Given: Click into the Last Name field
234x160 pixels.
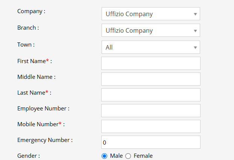Looking at the screenshot, I should coord(150,95).
